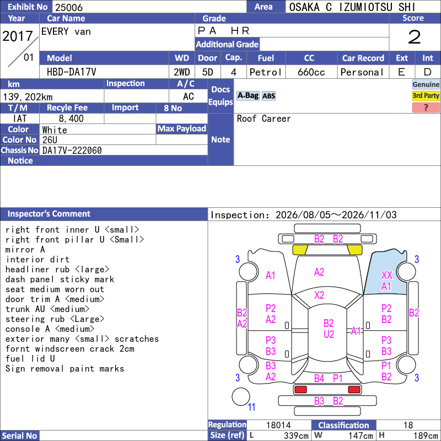The image size is (441, 441).
Task: Click width value 147cm
Action: pyautogui.click(x=361, y=435)
